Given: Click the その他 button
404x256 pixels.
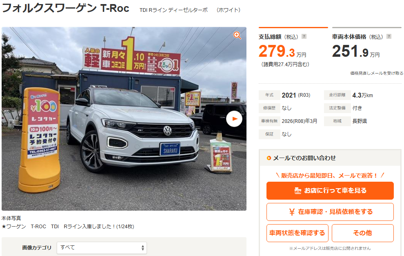Looking at the screenshot, I should tap(362, 233).
